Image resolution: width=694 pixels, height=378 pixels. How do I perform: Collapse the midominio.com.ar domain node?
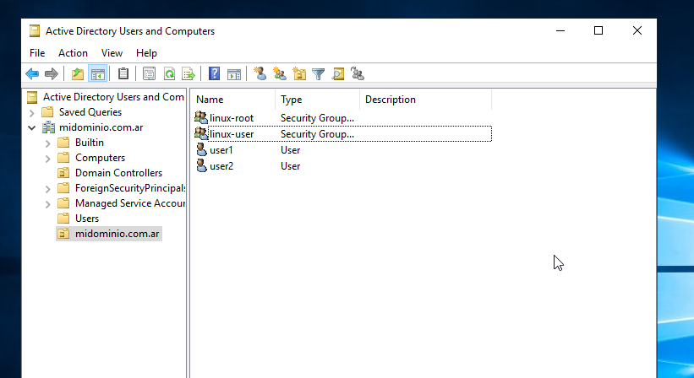32,128
